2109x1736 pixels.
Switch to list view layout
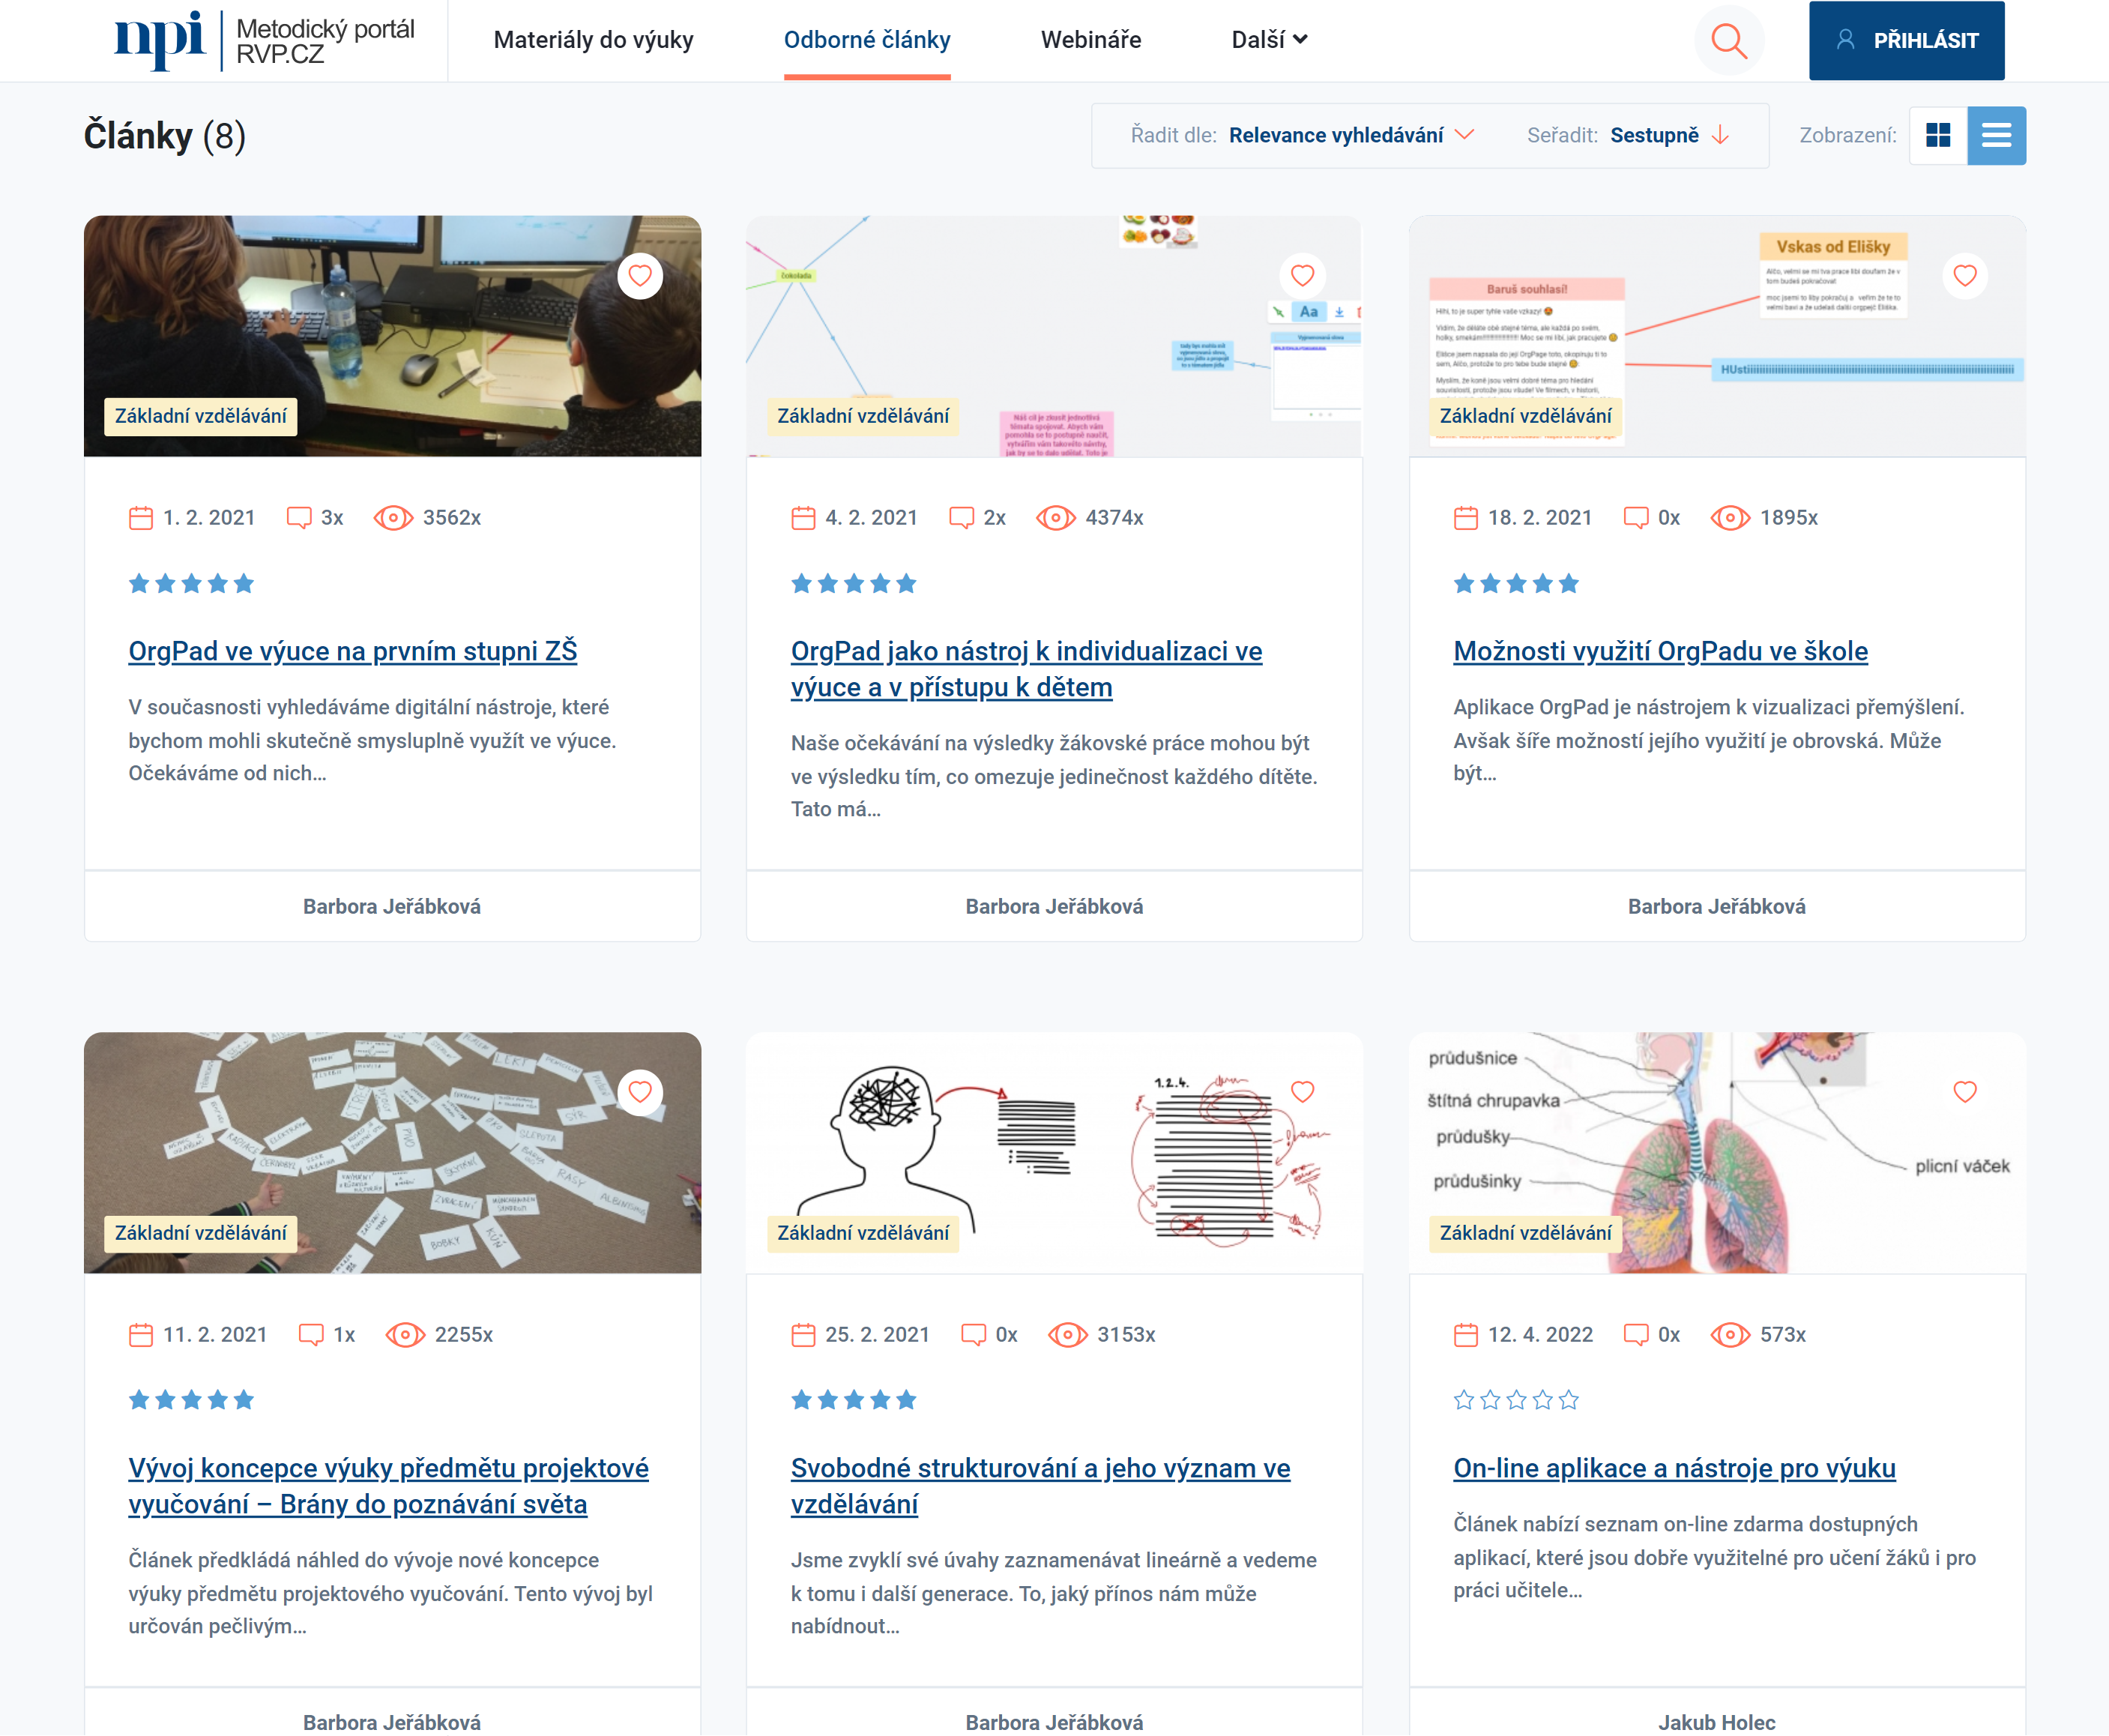tap(1996, 135)
